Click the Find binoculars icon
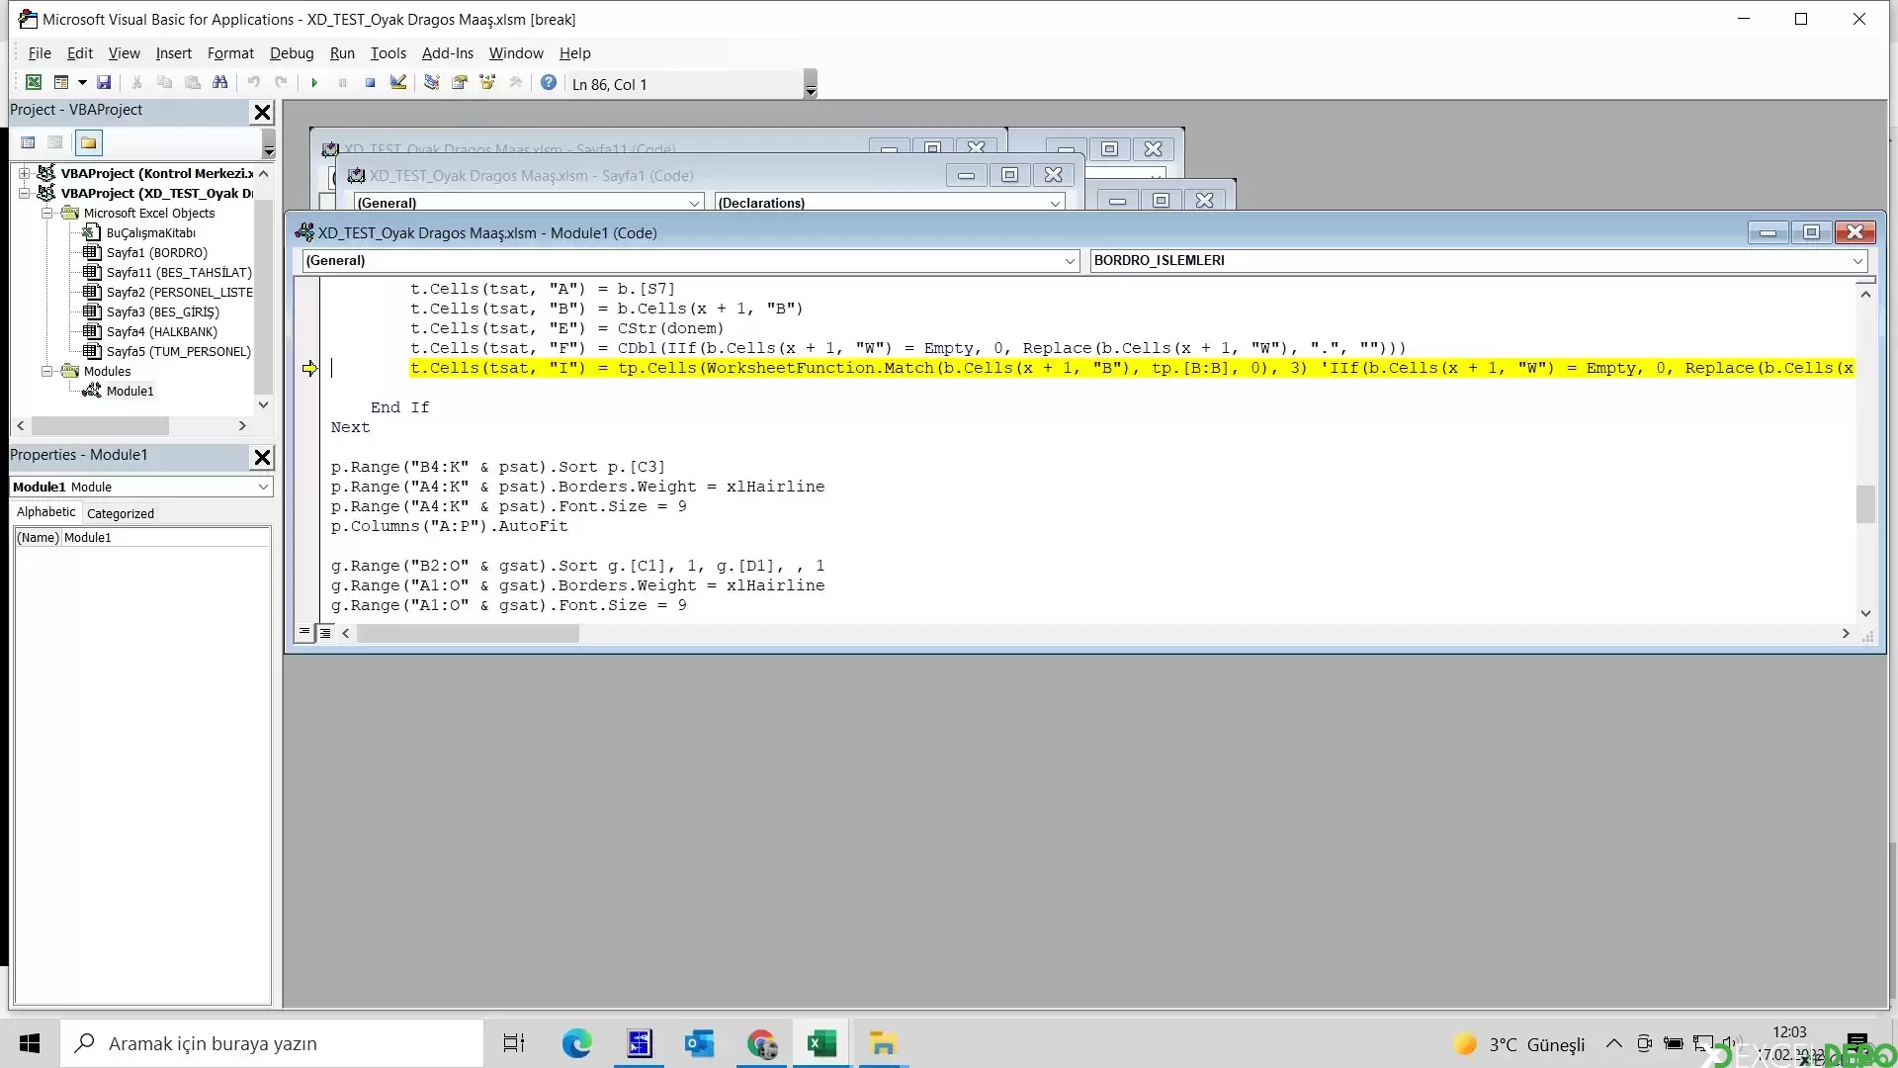The image size is (1898, 1068). pos(220,83)
